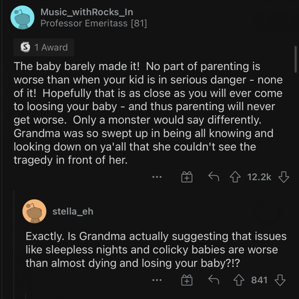Click the Music_withRocks_In blue avatar
The height and width of the screenshot is (299, 299).
tap(22, 18)
